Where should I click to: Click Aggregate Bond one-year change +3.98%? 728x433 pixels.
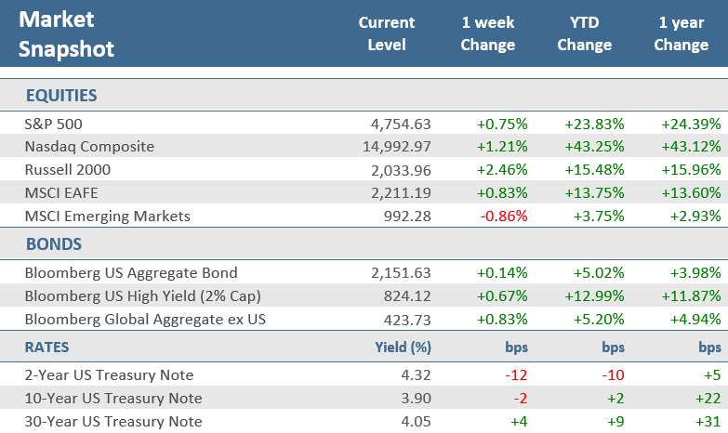(x=695, y=273)
